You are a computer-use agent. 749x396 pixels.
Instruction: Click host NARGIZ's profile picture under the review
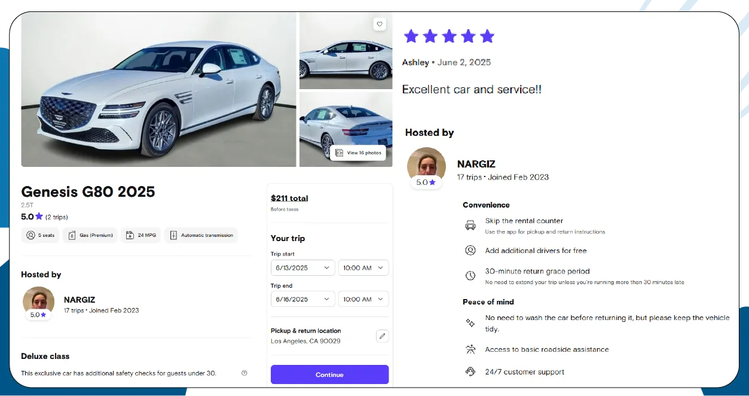(426, 165)
